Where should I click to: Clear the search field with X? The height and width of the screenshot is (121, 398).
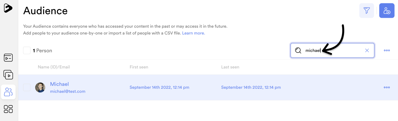pyautogui.click(x=367, y=50)
